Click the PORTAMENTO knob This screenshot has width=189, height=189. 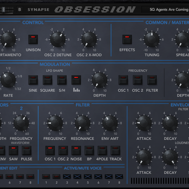click(x=8, y=39)
